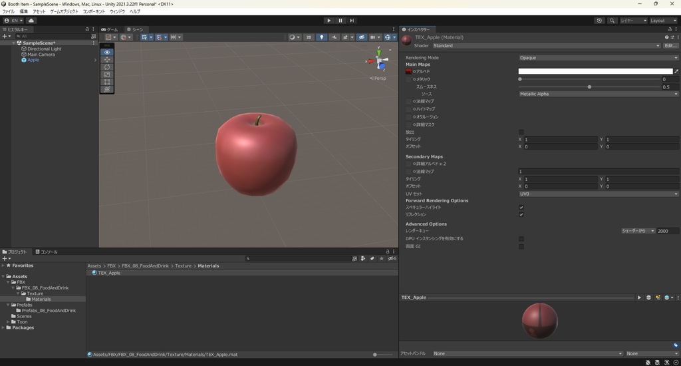Open the ファイル (File) menu
This screenshot has width=681, height=366.
[x=8, y=12]
